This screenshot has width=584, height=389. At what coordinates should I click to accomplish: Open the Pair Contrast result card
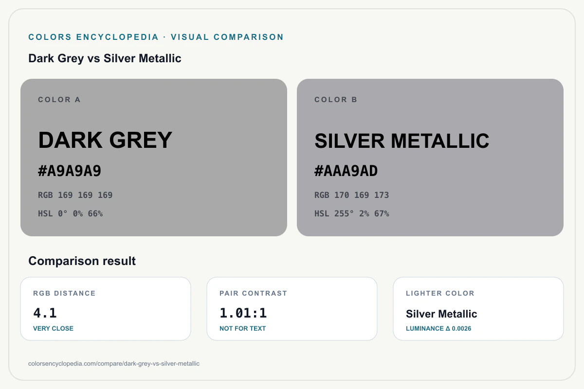point(292,309)
